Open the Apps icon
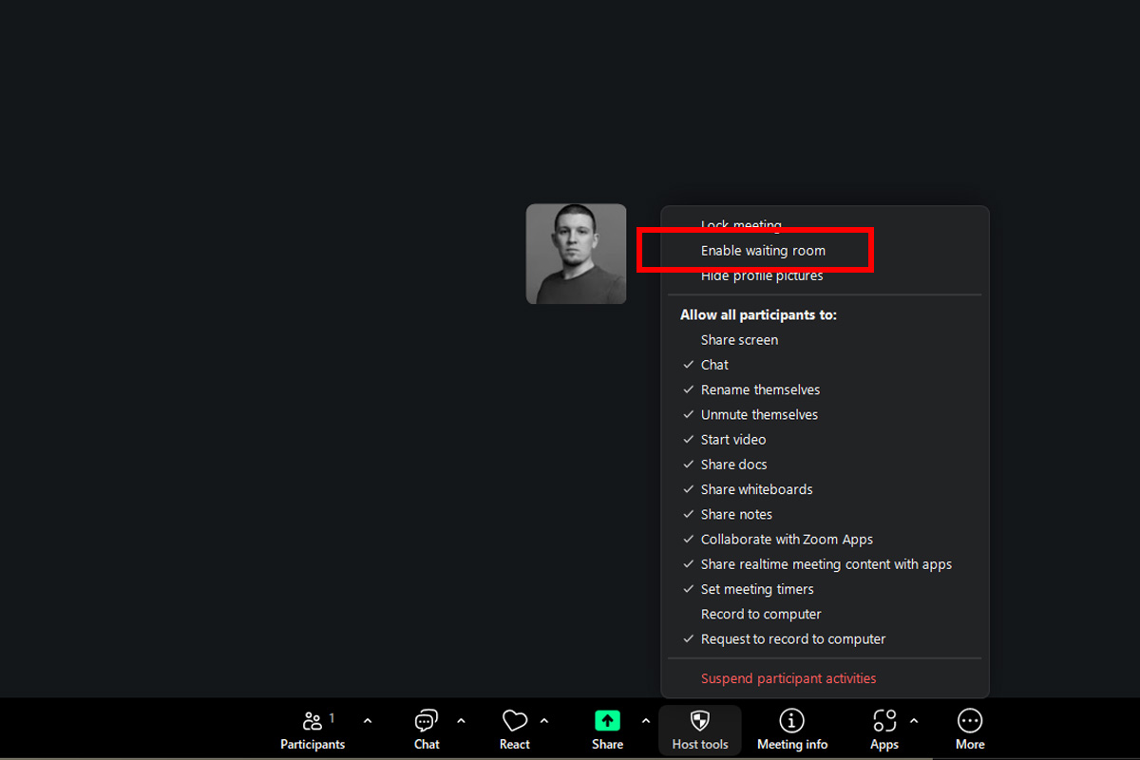 click(883, 721)
